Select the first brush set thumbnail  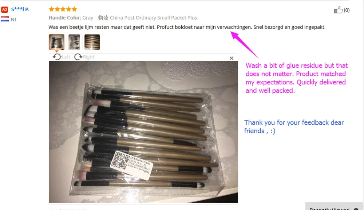[57, 42]
